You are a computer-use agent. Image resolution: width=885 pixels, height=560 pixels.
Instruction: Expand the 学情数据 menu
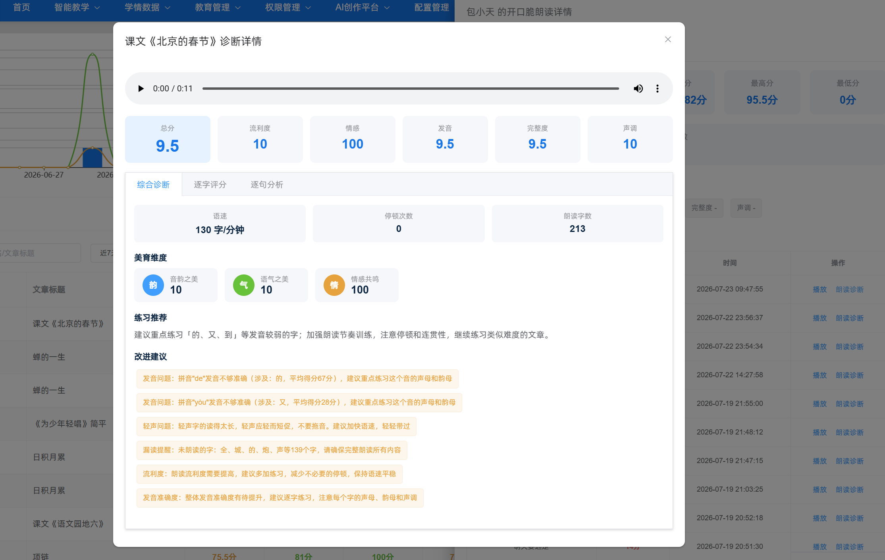tap(147, 8)
